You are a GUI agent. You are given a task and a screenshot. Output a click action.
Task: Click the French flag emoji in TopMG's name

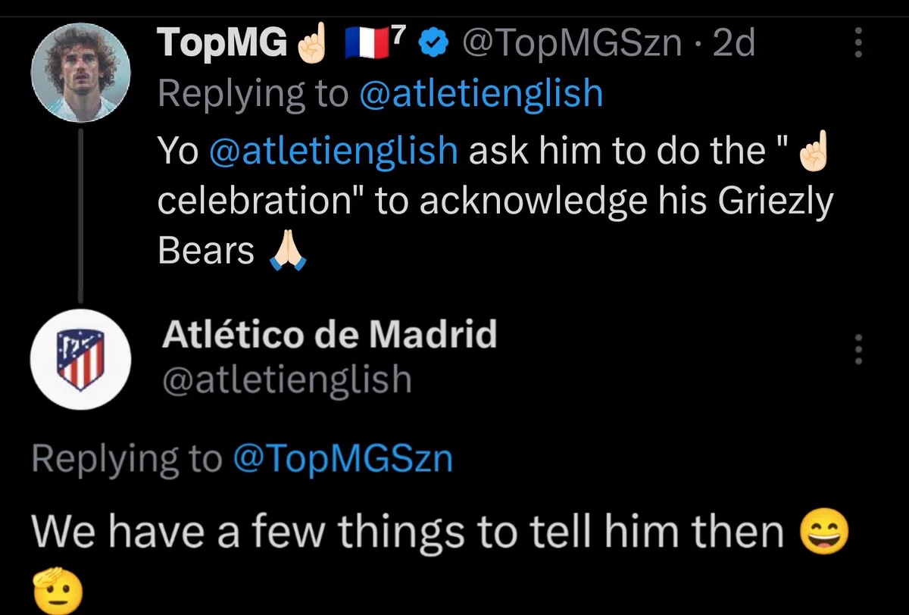[367, 44]
